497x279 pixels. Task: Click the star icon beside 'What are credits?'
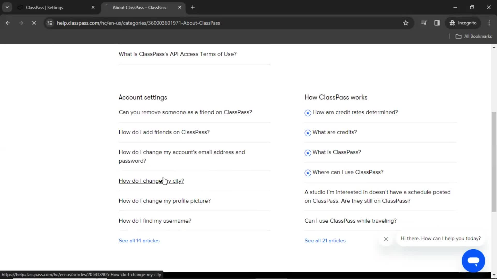308,133
